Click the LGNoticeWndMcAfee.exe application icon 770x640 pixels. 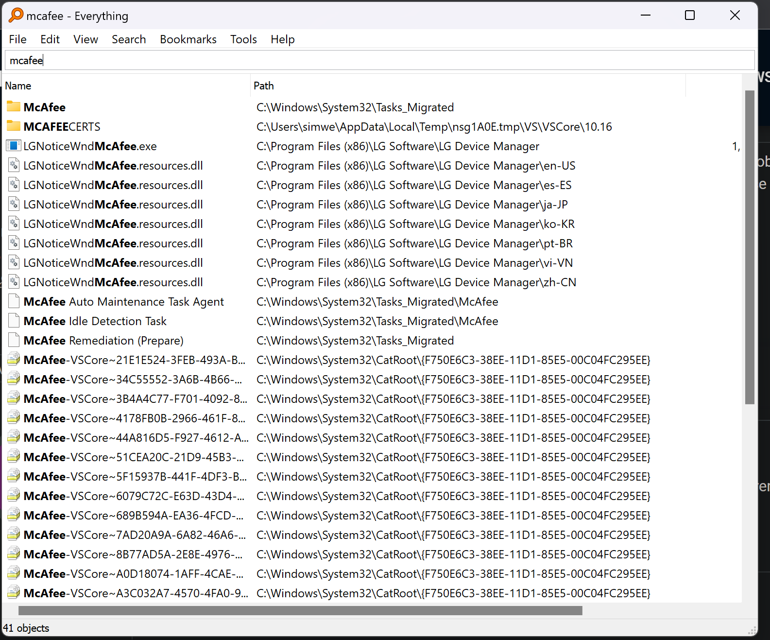(x=14, y=145)
